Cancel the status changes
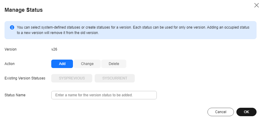 tap(221, 112)
